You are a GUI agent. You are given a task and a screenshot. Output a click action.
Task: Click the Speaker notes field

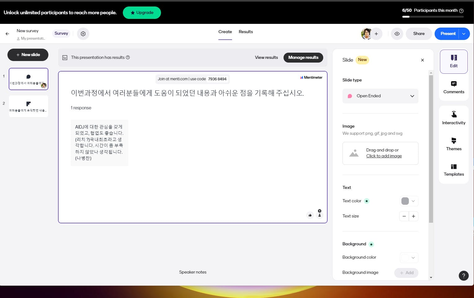(193, 272)
